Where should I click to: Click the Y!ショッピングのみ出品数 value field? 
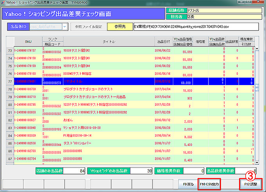click(x=142, y=171)
